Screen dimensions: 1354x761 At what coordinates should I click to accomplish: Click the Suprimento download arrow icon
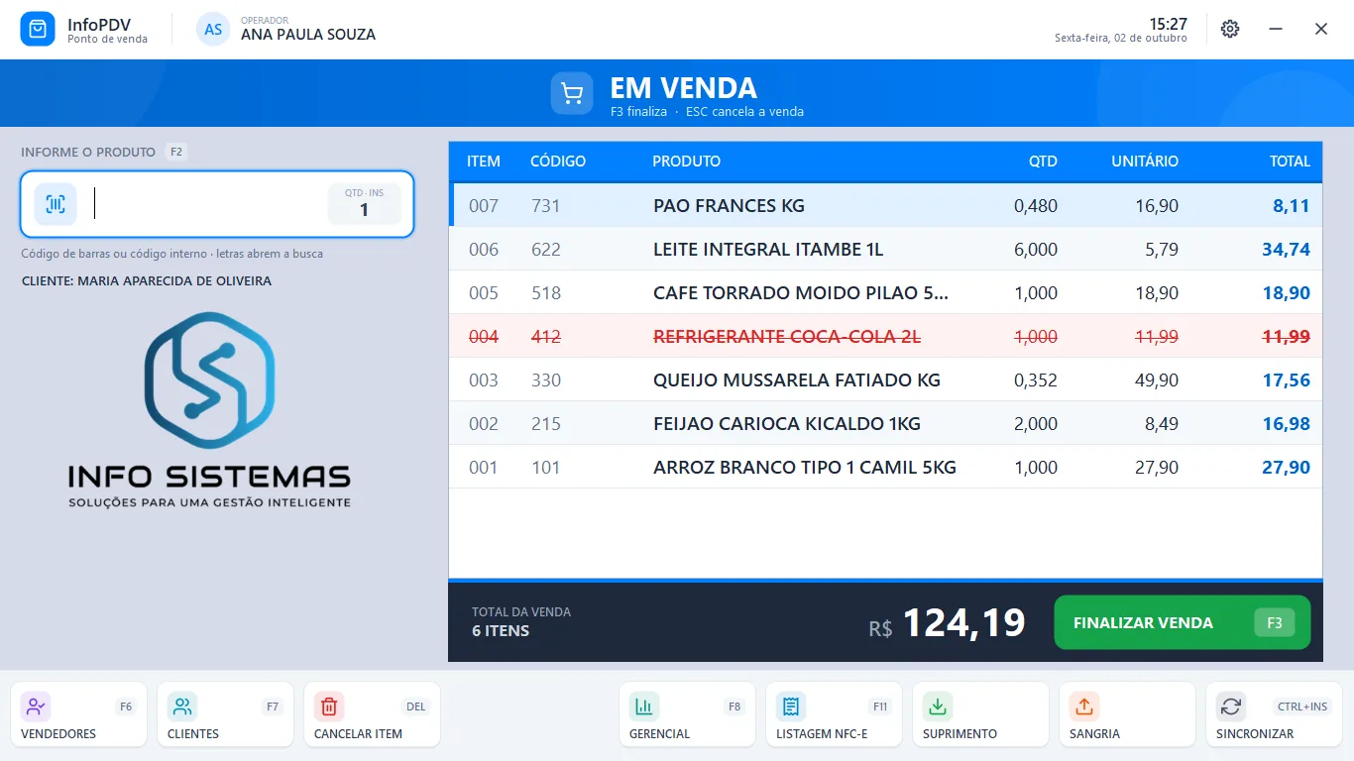(938, 707)
